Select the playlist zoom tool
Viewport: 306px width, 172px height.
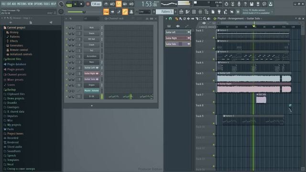[205, 19]
